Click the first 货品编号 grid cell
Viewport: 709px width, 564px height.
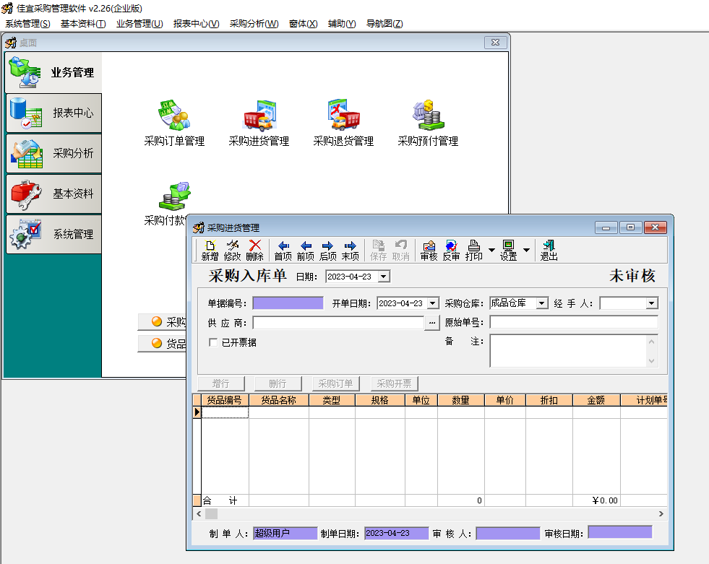225,412
